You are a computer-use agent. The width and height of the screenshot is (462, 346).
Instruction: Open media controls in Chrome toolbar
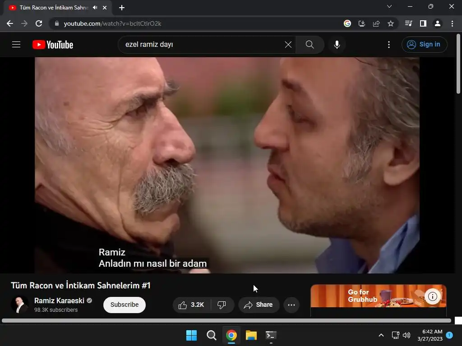point(409,23)
